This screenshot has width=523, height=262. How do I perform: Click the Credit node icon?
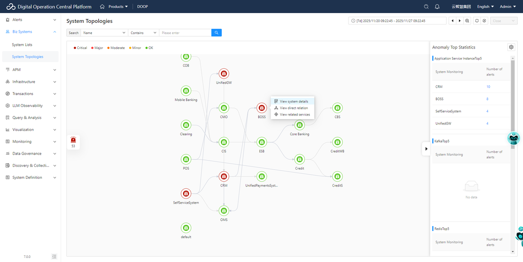[x=299, y=160]
